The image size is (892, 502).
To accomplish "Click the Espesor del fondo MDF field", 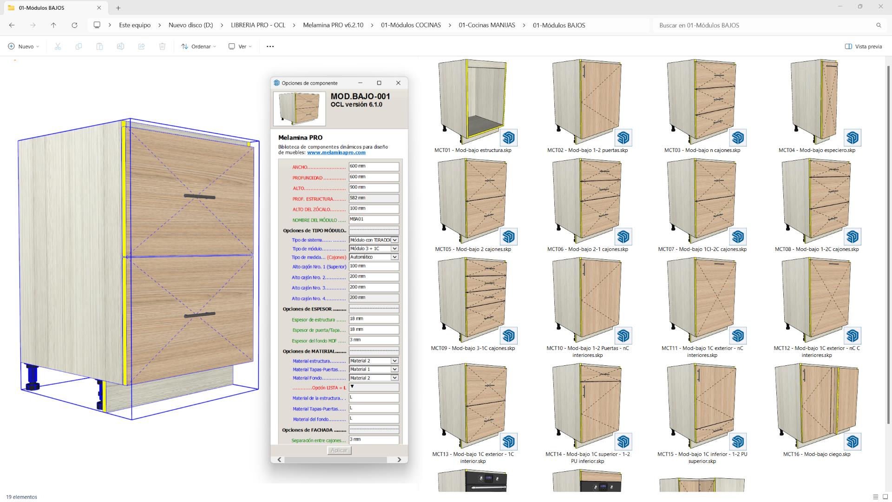I will click(x=374, y=340).
